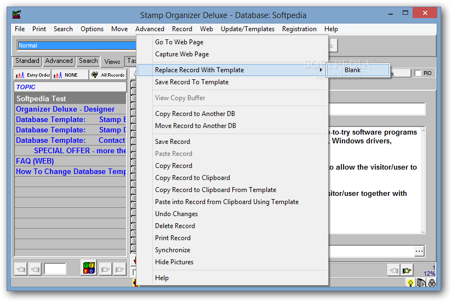
Task: Click the left-pointing hand beside the page box
Action: coord(35,270)
